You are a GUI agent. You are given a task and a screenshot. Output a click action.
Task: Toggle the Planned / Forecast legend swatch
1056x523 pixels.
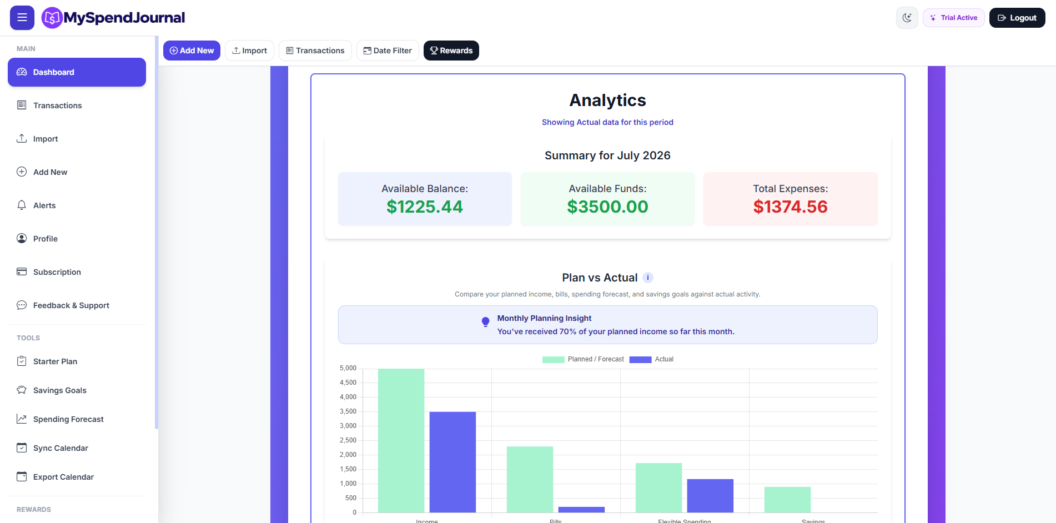(553, 360)
